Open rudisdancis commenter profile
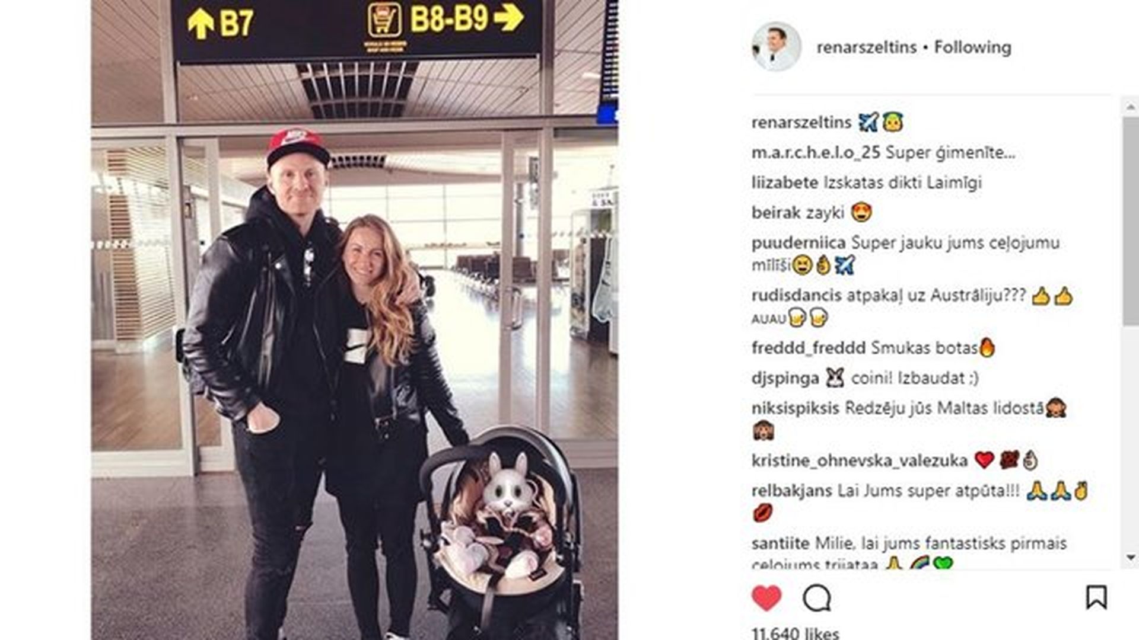The image size is (1139, 640). click(797, 295)
